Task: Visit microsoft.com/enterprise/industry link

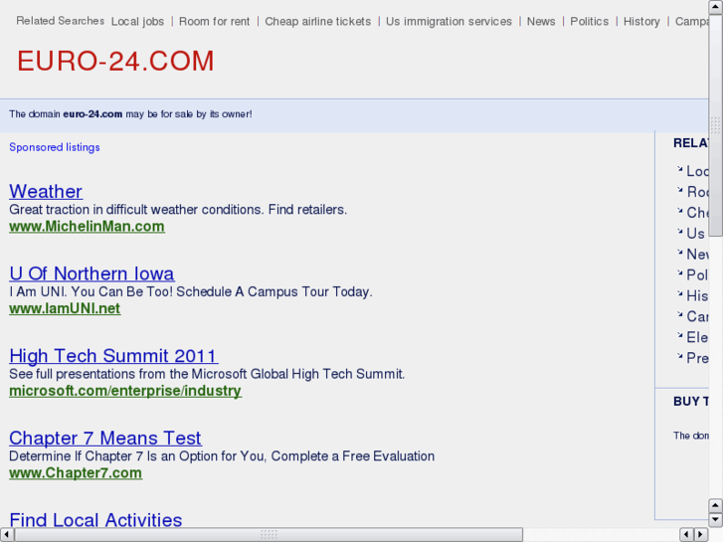Action: 125,391
